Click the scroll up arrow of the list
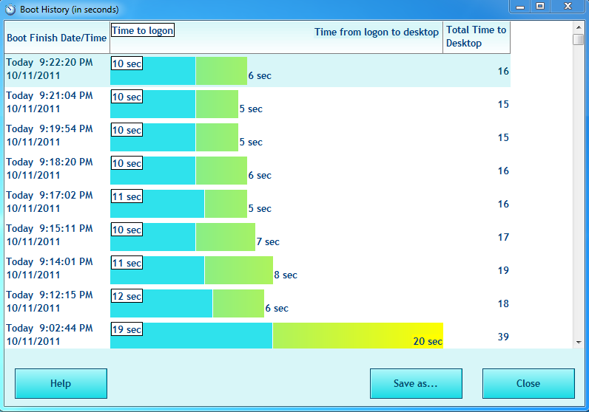The width and height of the screenshot is (589, 412). click(579, 27)
